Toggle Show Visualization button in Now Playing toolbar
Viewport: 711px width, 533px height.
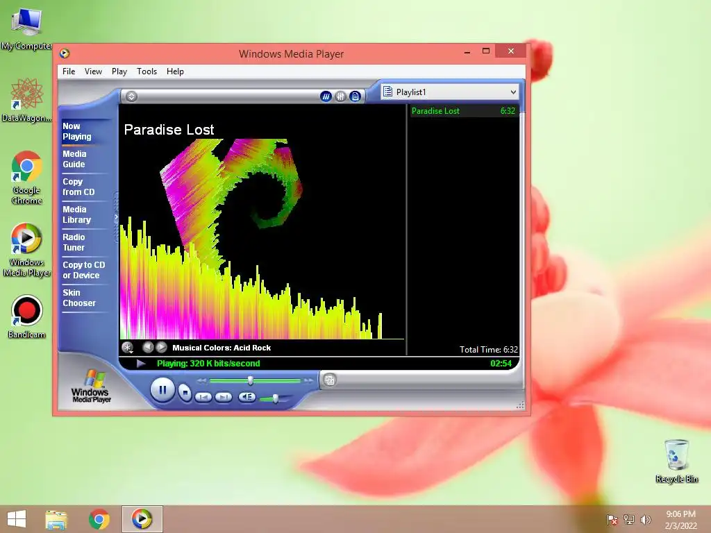point(326,96)
